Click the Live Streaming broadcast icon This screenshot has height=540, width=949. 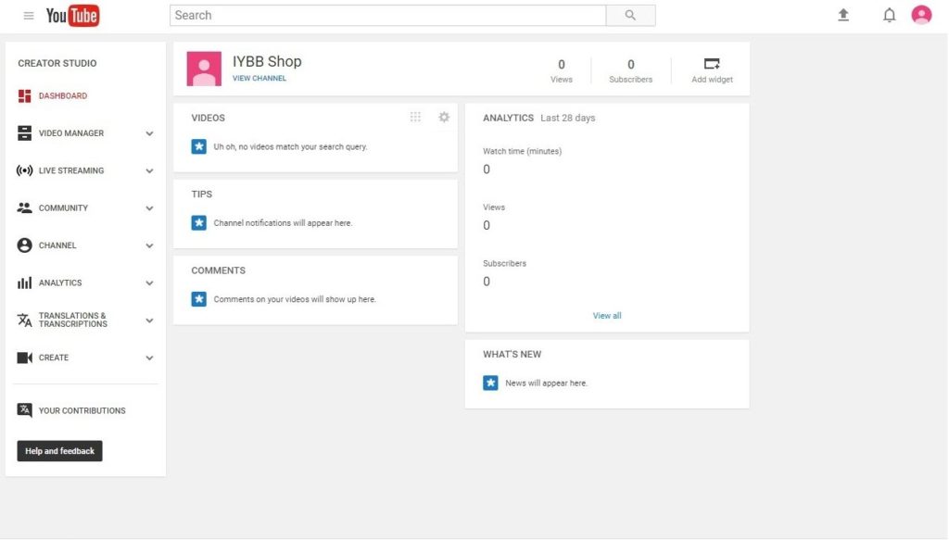[24, 170]
